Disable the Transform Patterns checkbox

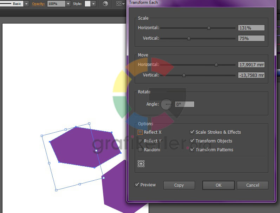192,150
